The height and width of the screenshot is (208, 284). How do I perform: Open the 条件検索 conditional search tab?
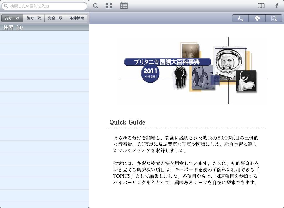coord(77,18)
